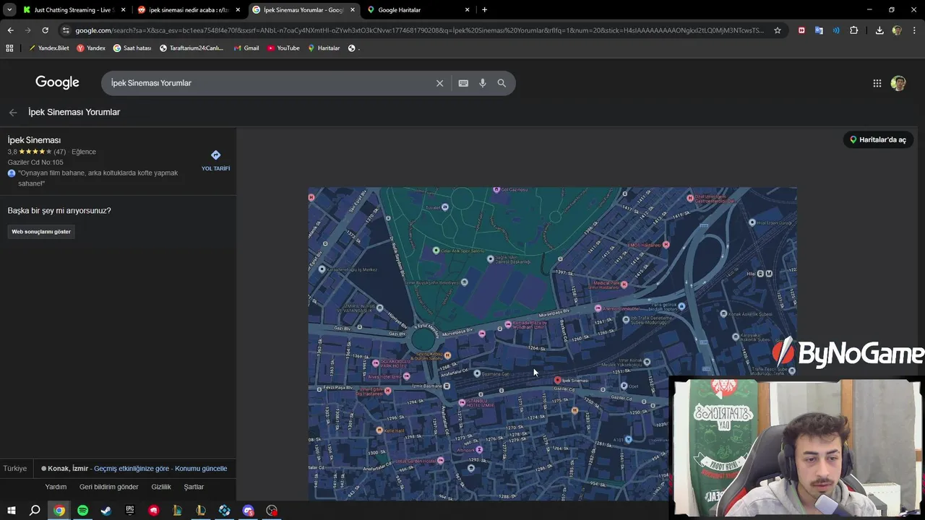This screenshot has width=925, height=520.
Task: Open the Google account avatar menu
Action: tap(898, 83)
